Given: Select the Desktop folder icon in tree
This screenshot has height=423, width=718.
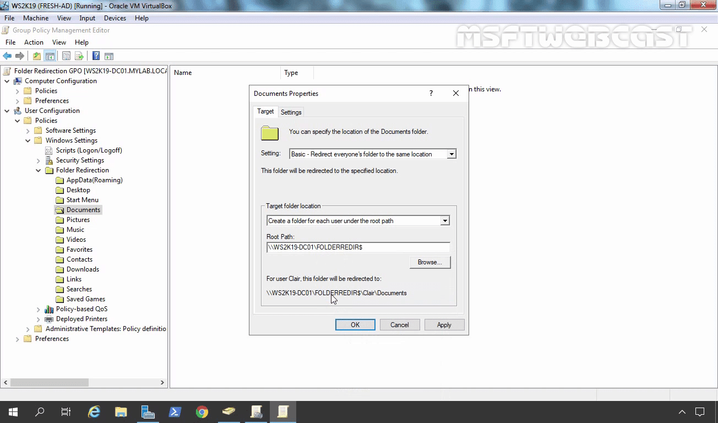Looking at the screenshot, I should (x=60, y=190).
